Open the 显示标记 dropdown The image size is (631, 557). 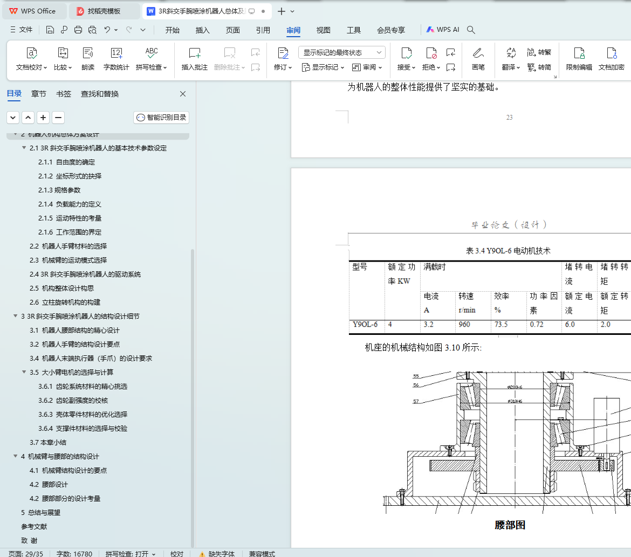[x=323, y=67]
